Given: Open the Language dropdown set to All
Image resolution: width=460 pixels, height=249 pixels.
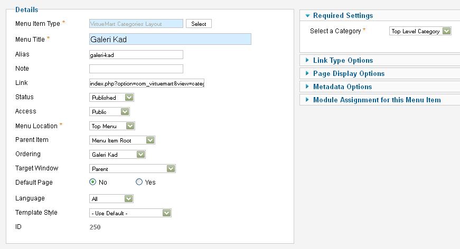Looking at the screenshot, I should [111, 198].
